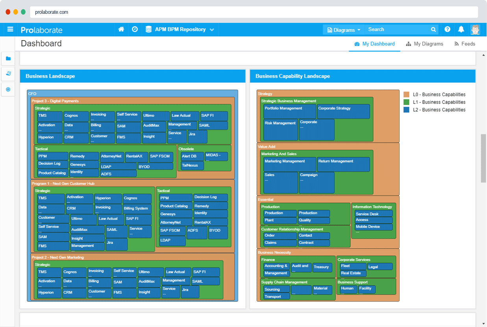
Task: Open the Feeds tab
Action: pyautogui.click(x=465, y=44)
